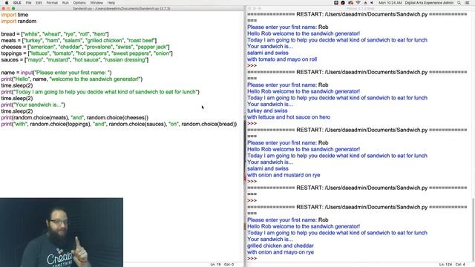This screenshot has height=267, width=475.
Task: Open the Run menu
Action: click(x=65, y=3)
